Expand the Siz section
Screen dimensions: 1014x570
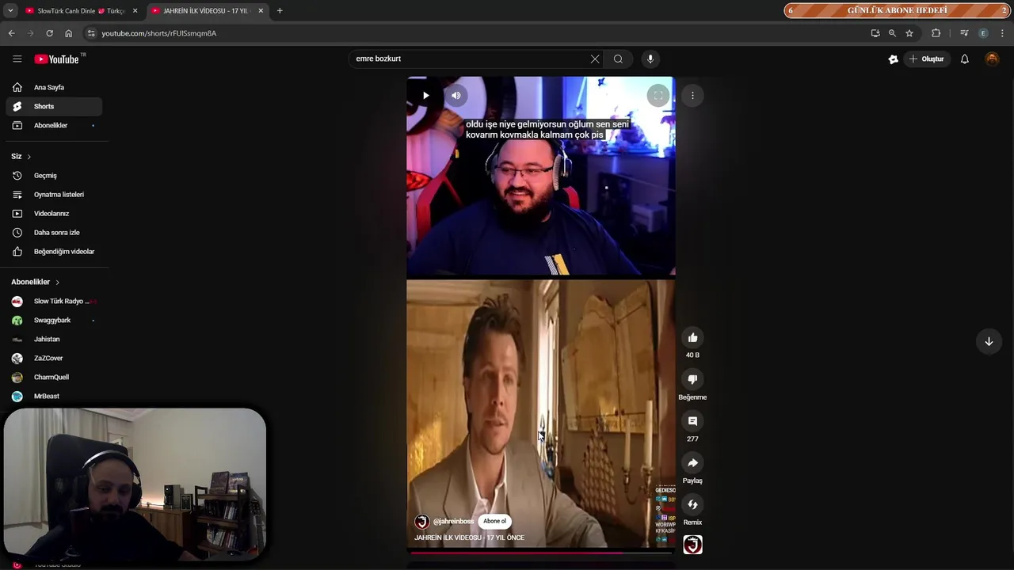21,156
